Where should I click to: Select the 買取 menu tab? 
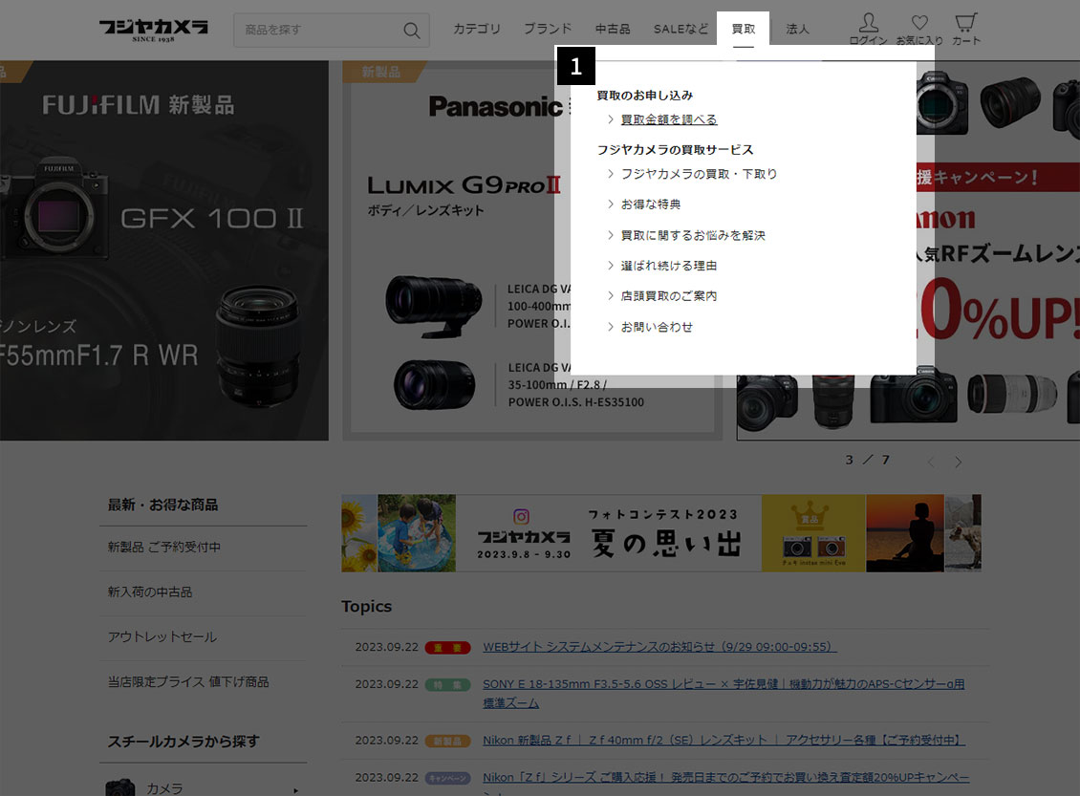[744, 29]
